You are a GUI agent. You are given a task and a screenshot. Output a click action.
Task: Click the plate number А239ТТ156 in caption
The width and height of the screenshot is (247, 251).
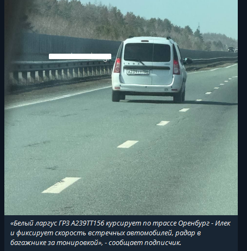pyautogui.click(x=87, y=223)
